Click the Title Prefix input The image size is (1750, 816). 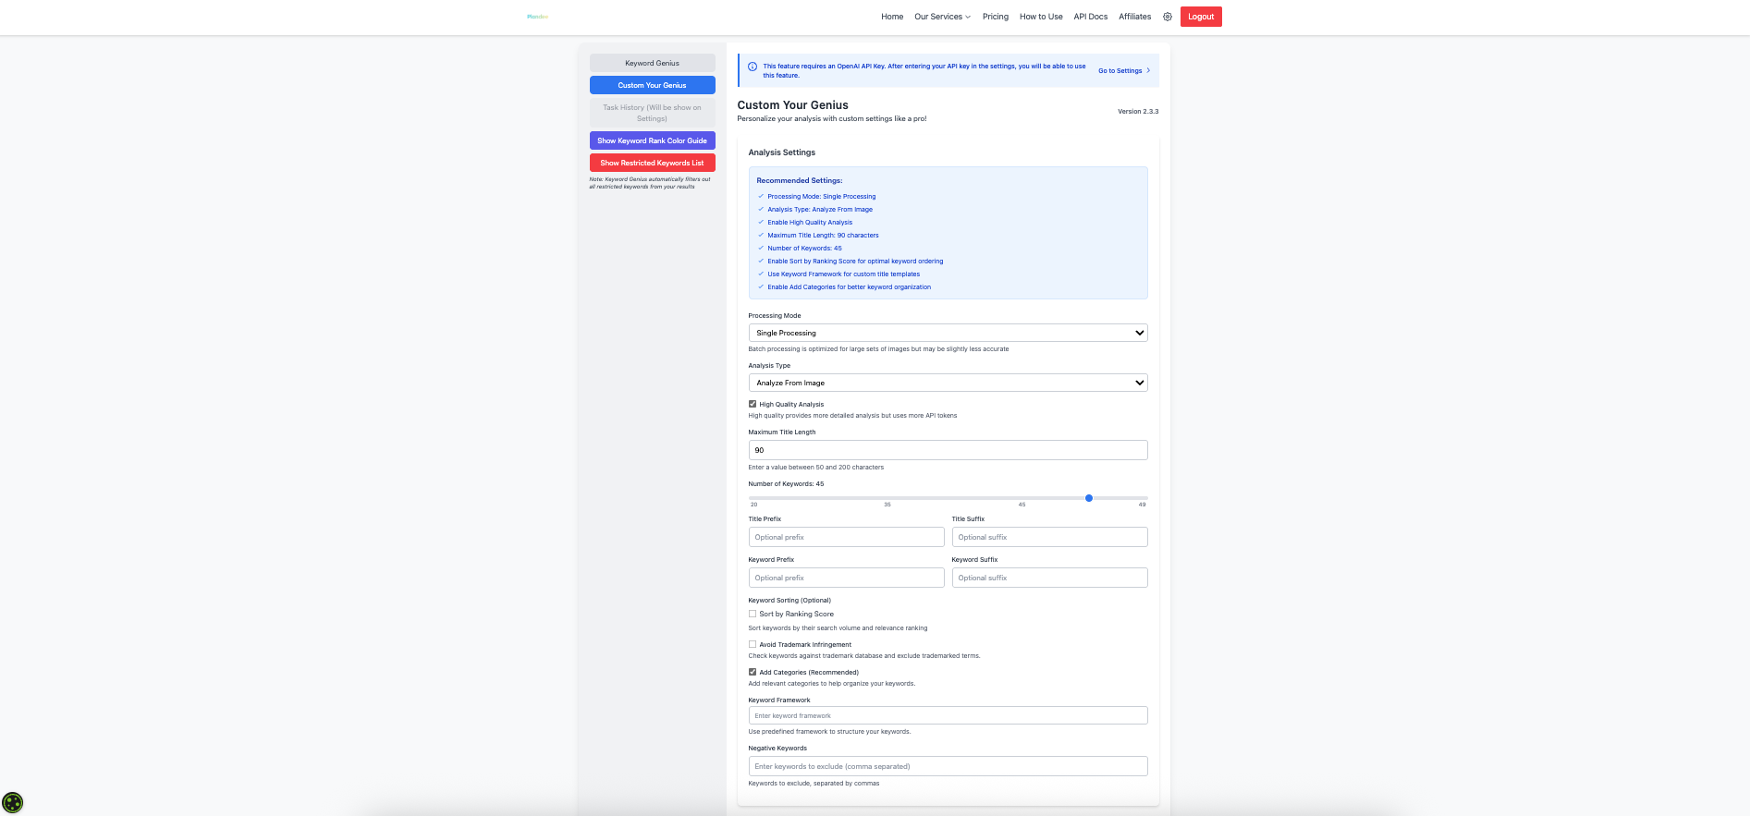tap(846, 537)
